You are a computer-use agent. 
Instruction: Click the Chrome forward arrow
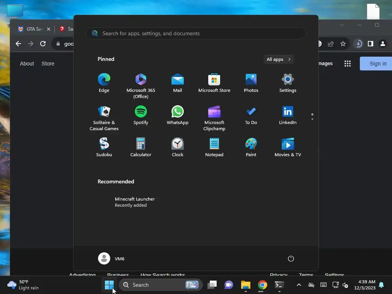[x=31, y=44]
